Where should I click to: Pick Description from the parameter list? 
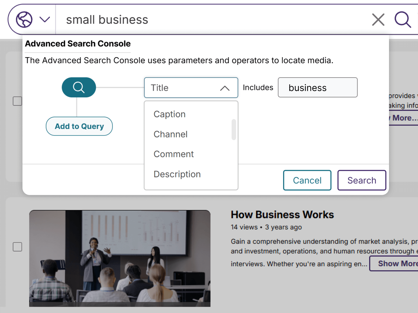point(177,174)
